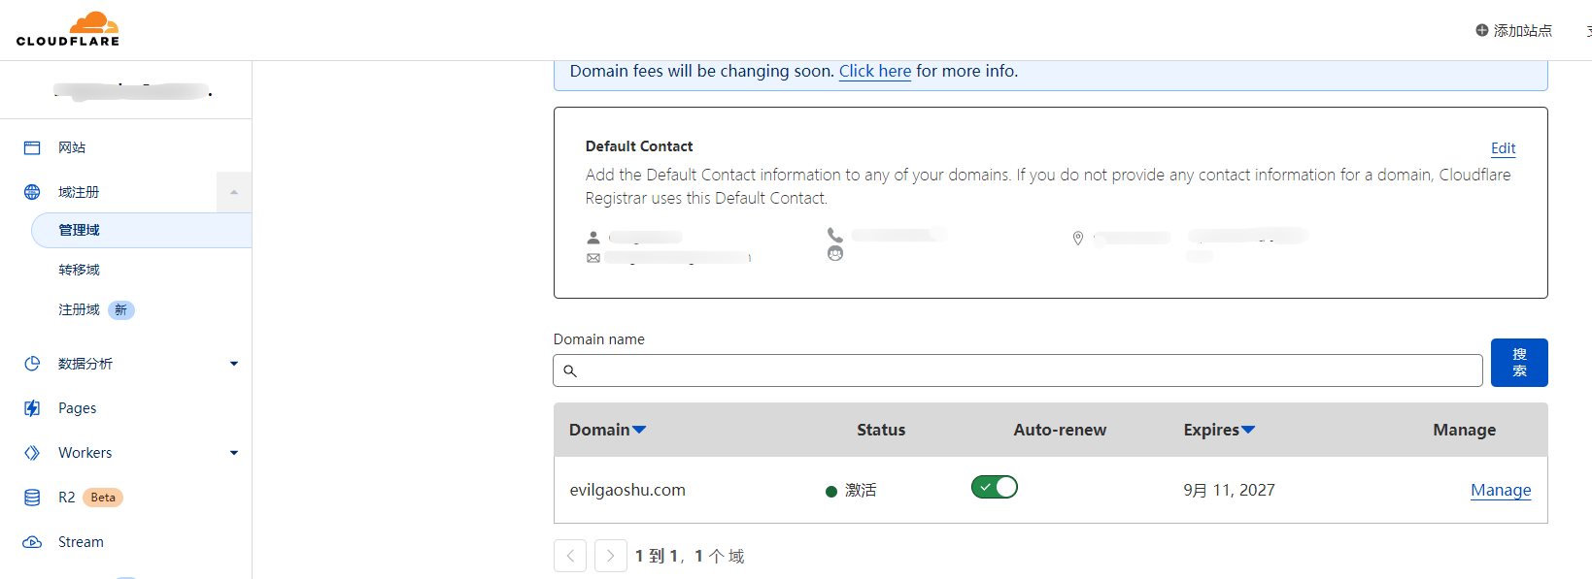Screen dimensions: 1592x579
Task: Click the 域注册 globe icon
Action: [32, 192]
